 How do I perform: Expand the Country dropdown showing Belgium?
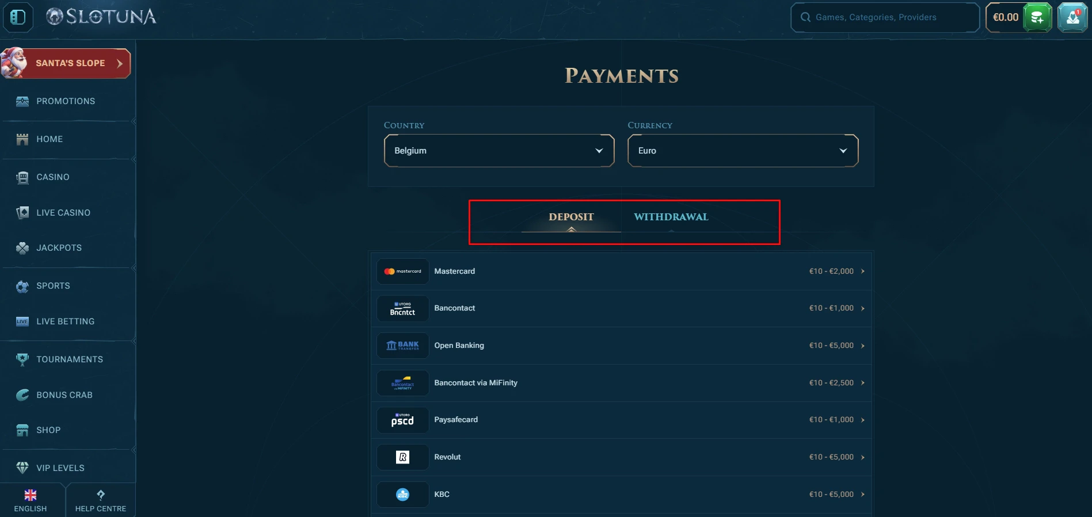[499, 151]
